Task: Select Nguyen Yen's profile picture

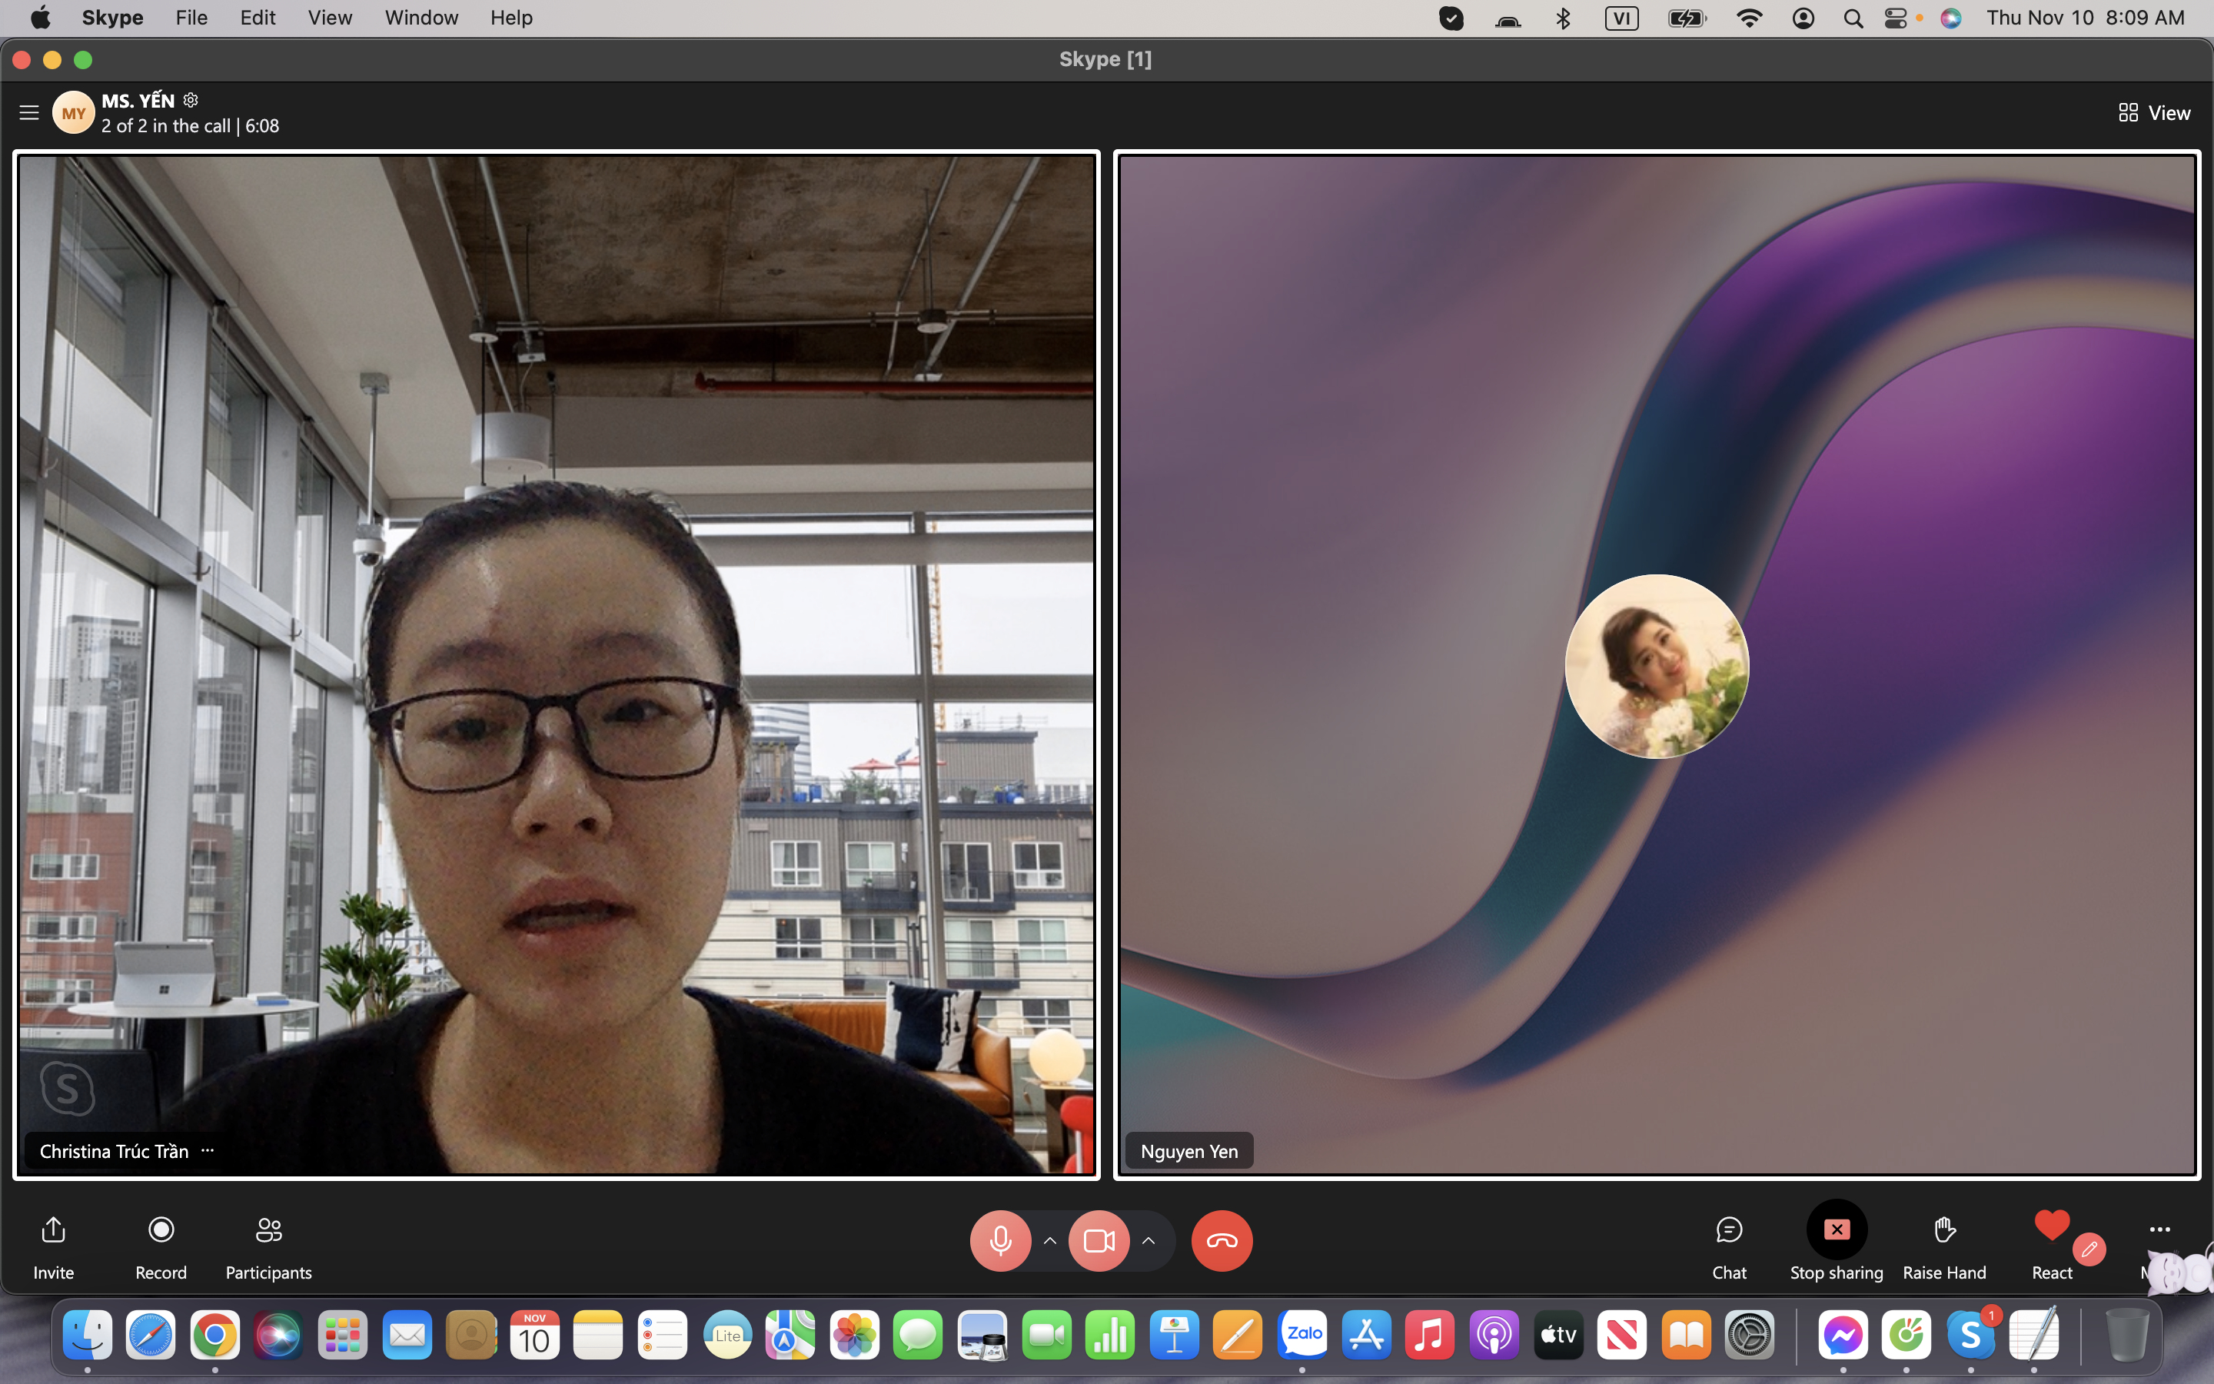Action: (1657, 665)
